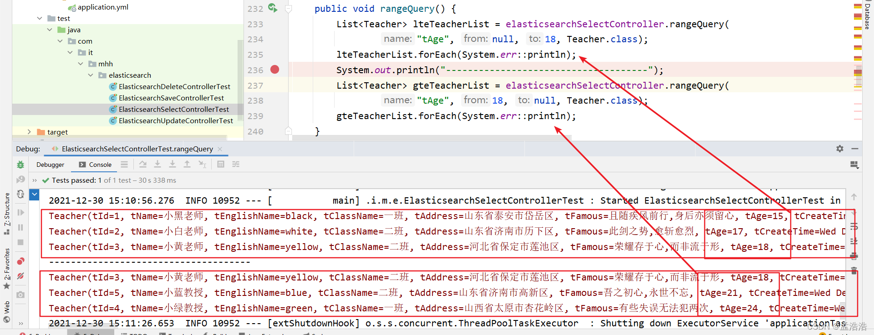Viewport: 874px width, 335px height.
Task: Hide the Debug tool window
Action: [x=855, y=149]
